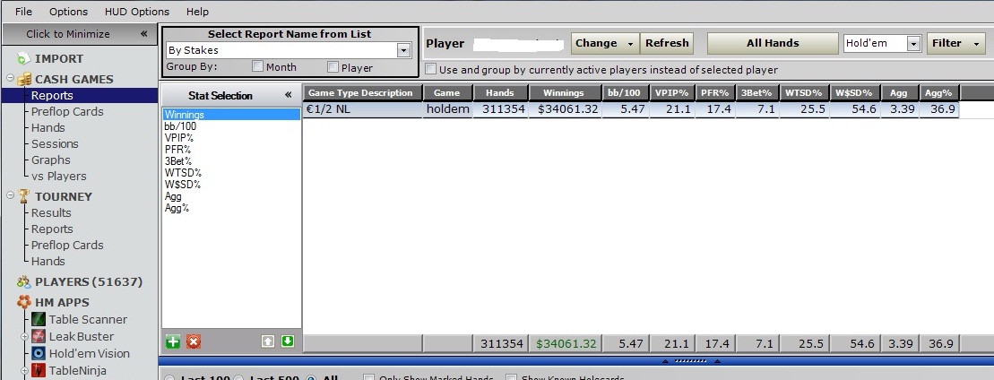Viewport: 994px width, 380px height.
Task: Click the green plus add-stat icon
Action: point(173,342)
